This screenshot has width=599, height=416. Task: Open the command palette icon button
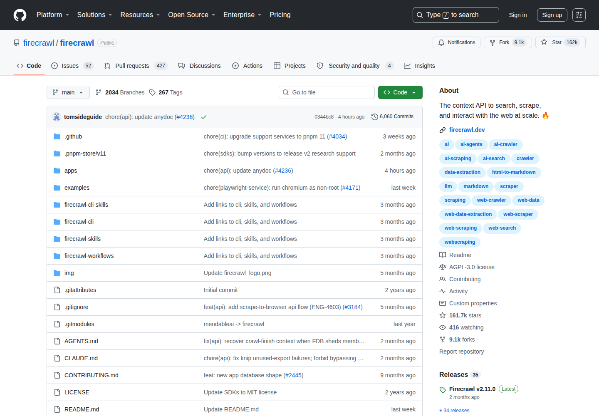[579, 15]
